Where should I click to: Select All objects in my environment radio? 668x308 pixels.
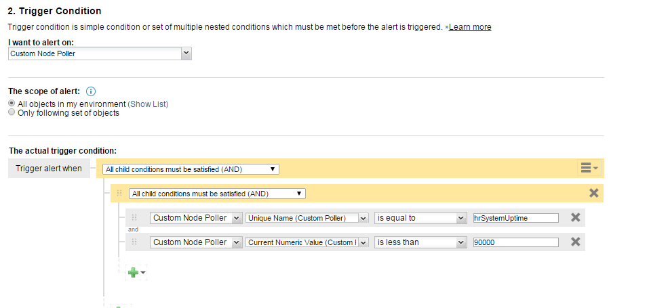(x=12, y=104)
